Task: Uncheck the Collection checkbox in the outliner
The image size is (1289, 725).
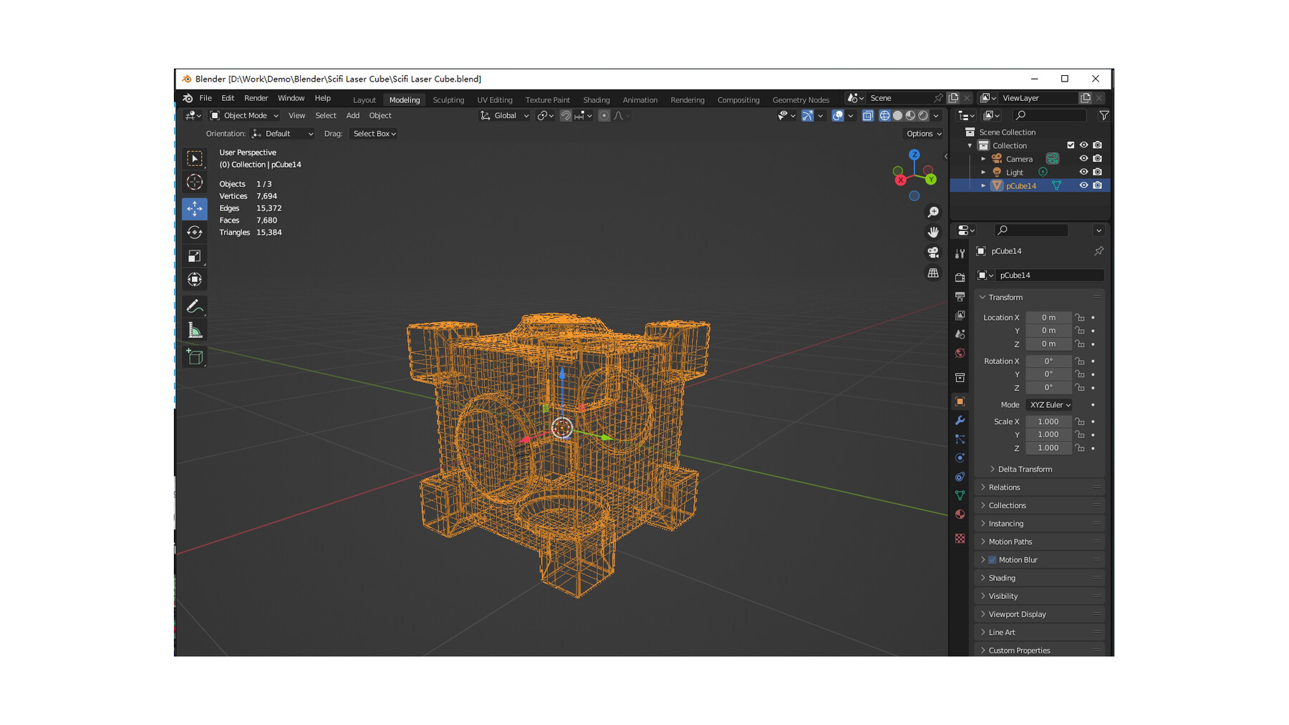Action: click(1071, 145)
